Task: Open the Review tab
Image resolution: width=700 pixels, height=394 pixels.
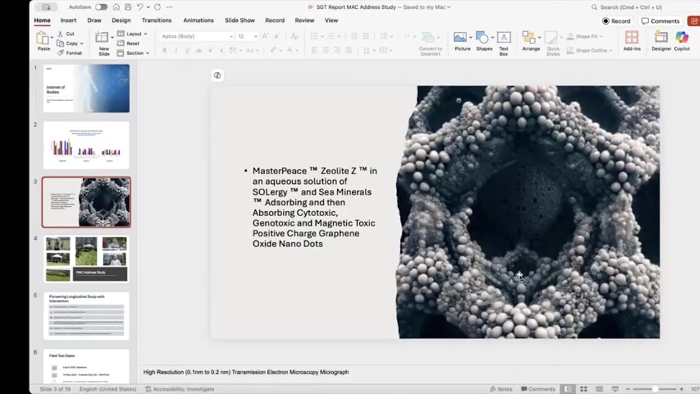Action: pos(305,20)
